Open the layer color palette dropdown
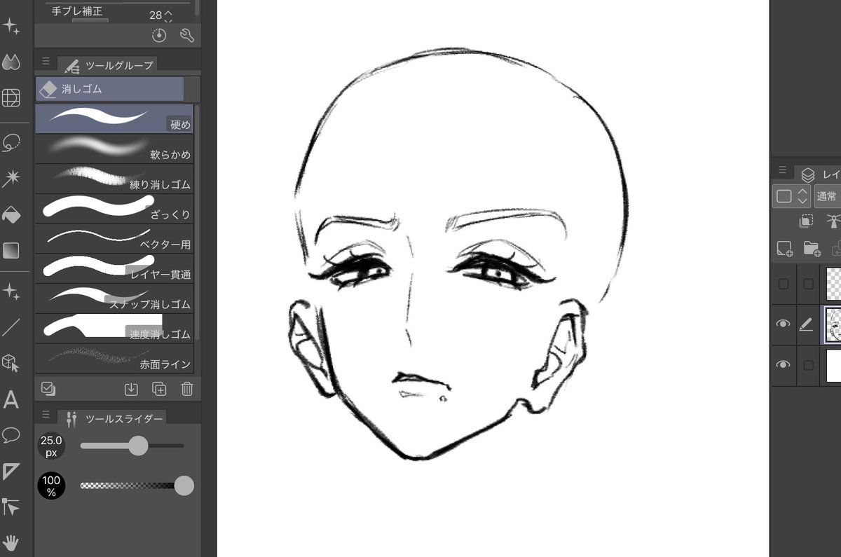This screenshot has height=557, width=841. [793, 196]
